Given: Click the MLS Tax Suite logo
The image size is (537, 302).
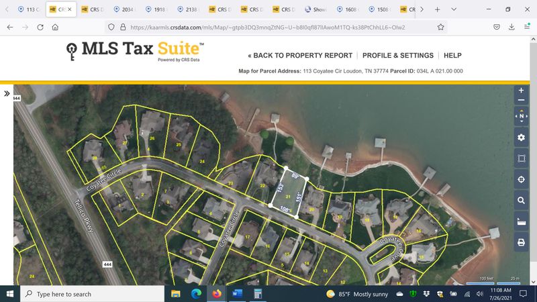Looking at the screenshot, I should [x=135, y=52].
